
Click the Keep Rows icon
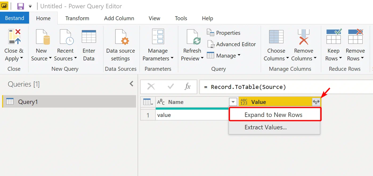coord(334,36)
